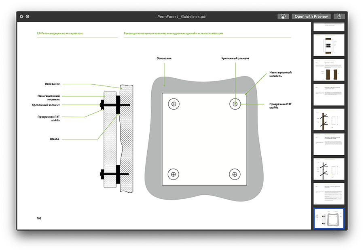Enter full screen with the second title bar button
This screenshot has height=252, width=364.
[x=28, y=17]
